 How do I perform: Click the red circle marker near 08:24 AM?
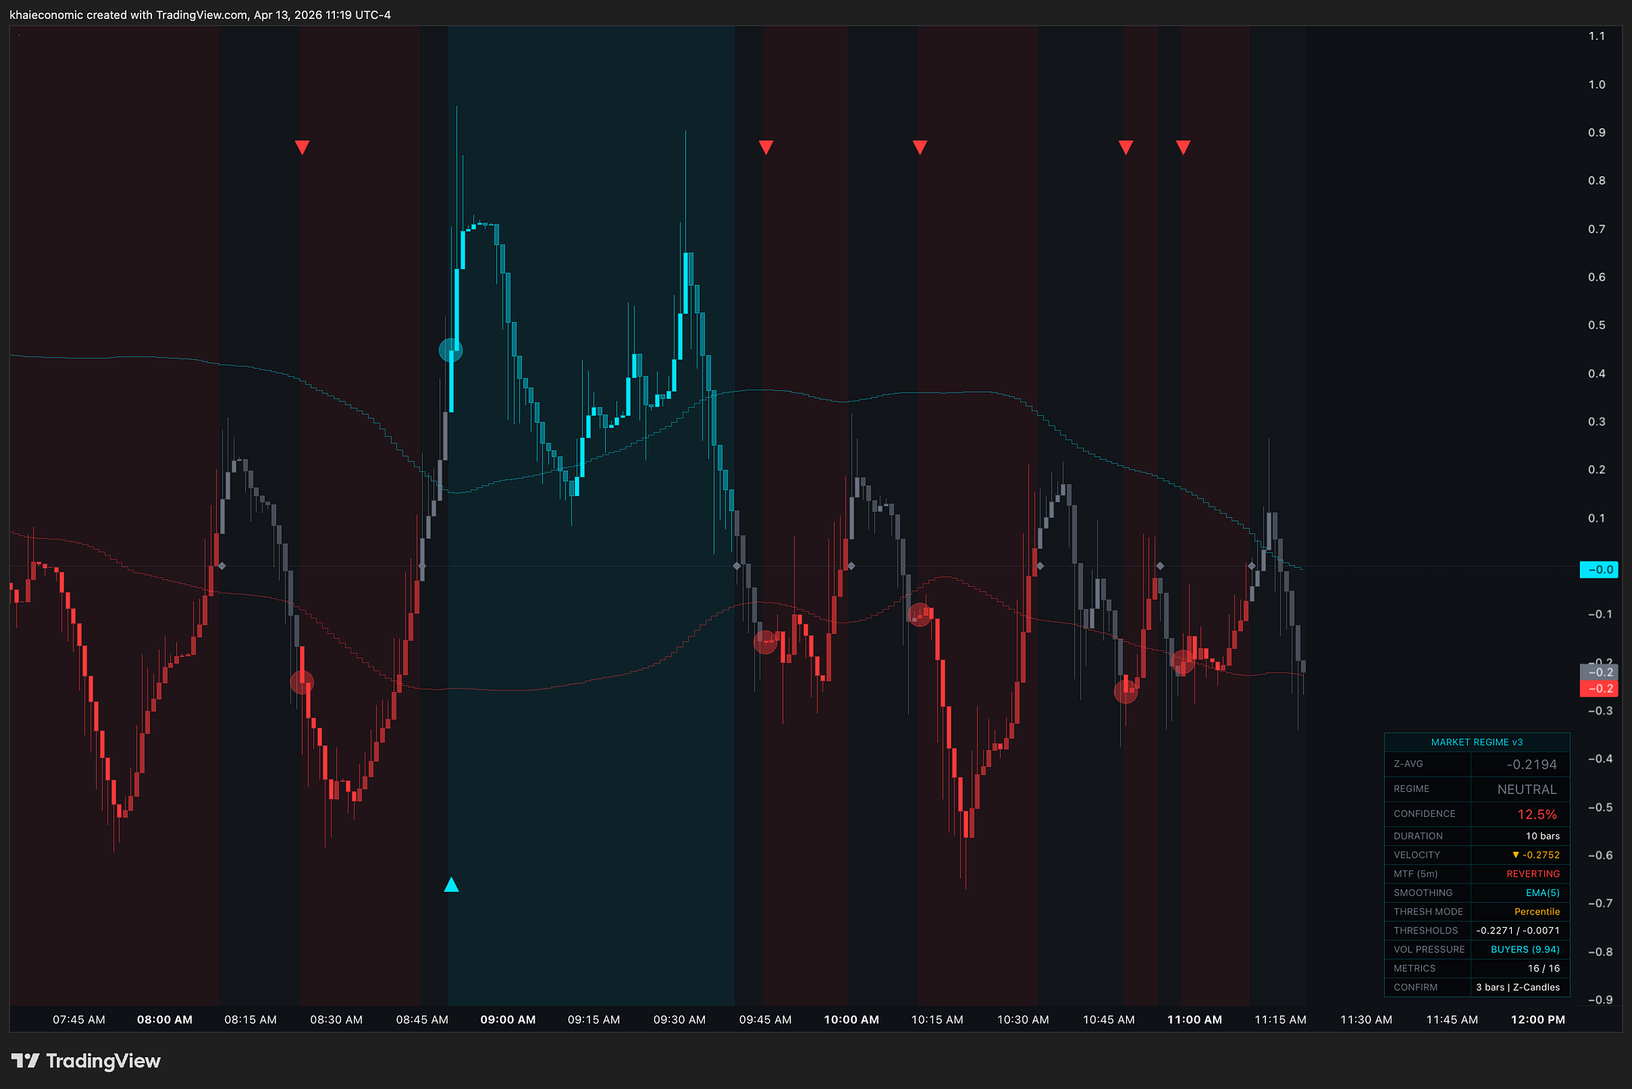(302, 682)
